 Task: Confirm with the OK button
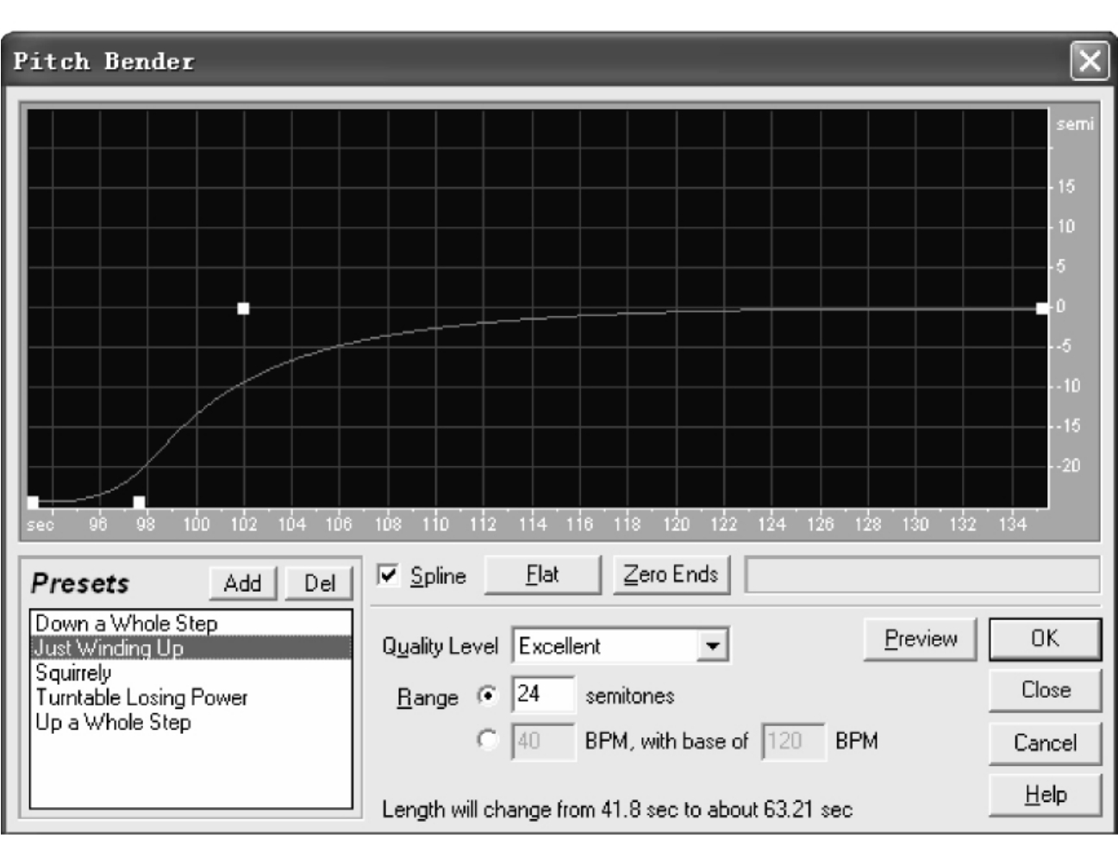[1045, 639]
